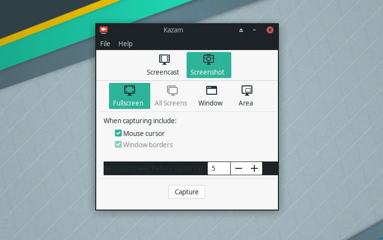Viewport: 383px width, 240px height.
Task: Open the File menu
Action: point(105,44)
